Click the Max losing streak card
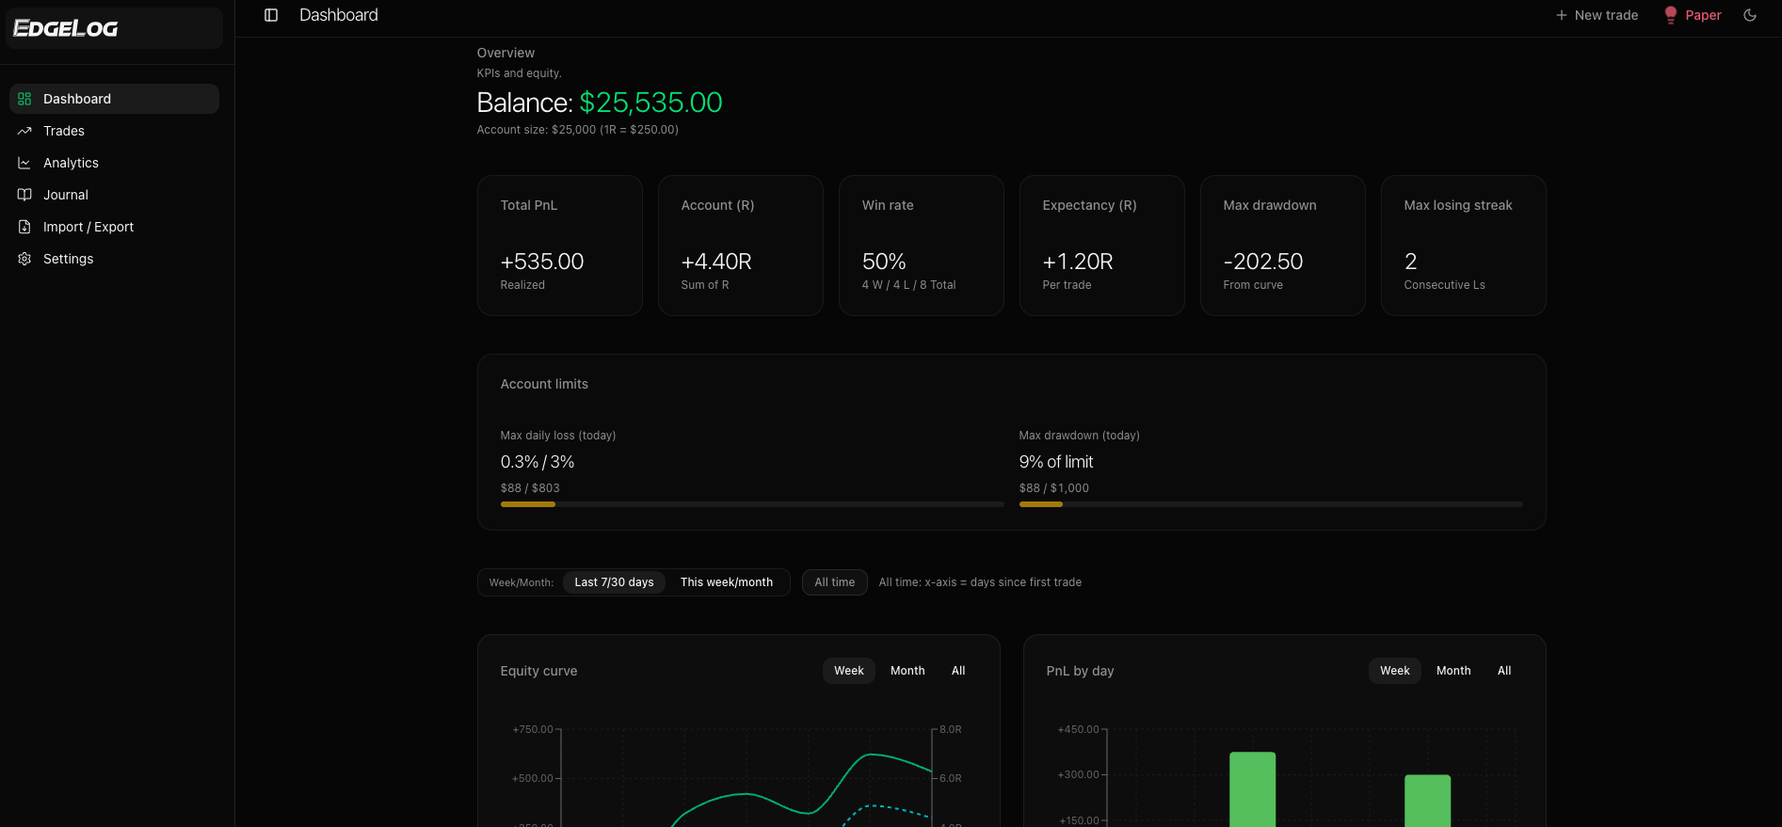The height and width of the screenshot is (827, 1782). pyautogui.click(x=1464, y=246)
